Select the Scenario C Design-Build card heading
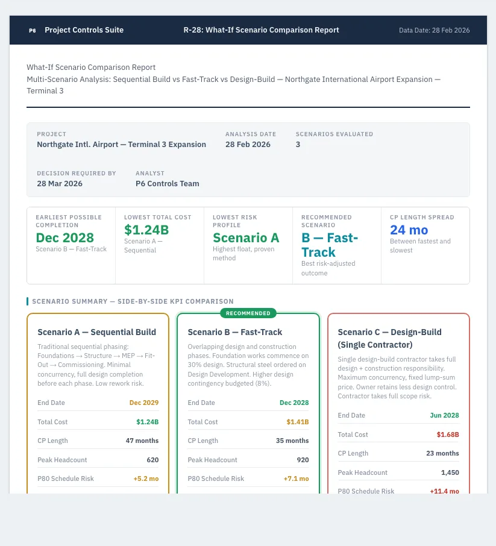 pos(389,339)
